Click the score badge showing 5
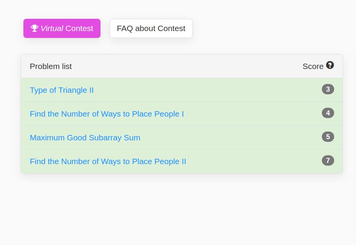The image size is (356, 245). click(x=328, y=137)
